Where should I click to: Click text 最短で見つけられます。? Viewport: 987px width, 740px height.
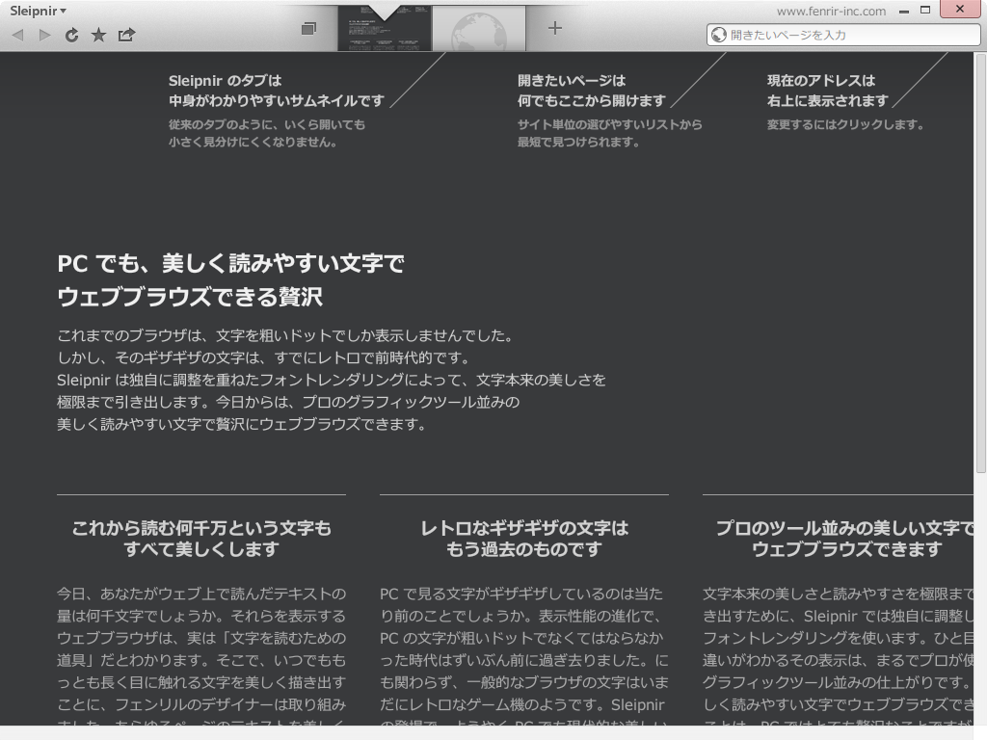pyautogui.click(x=579, y=143)
